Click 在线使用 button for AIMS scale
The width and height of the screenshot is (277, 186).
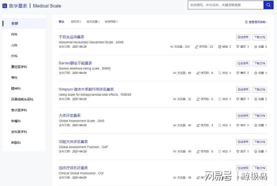coord(243,37)
